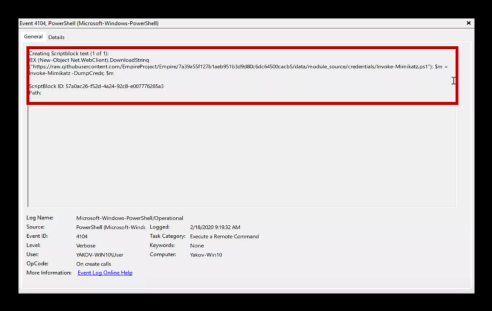Click the 'Event ID:' field label
Viewport: 492px width, 311px height.
37,236
